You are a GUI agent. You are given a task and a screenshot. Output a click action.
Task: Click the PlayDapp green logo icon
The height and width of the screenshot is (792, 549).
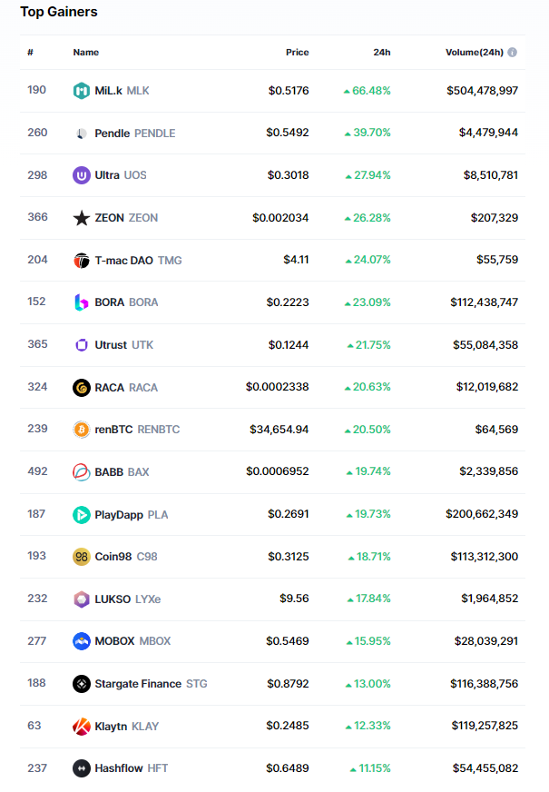point(82,515)
